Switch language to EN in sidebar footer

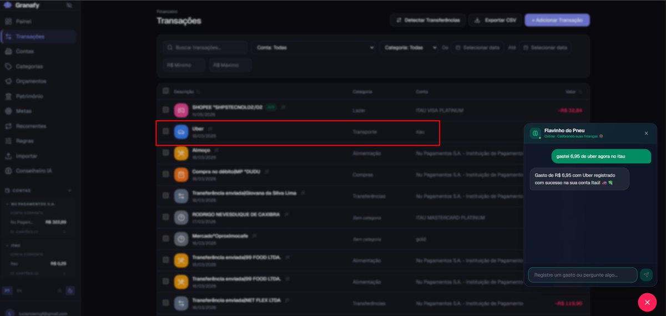tap(18, 290)
